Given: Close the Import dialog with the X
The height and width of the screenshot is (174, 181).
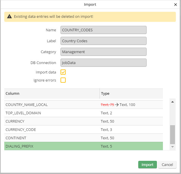Looking at the screenshot, I should pos(176,5).
